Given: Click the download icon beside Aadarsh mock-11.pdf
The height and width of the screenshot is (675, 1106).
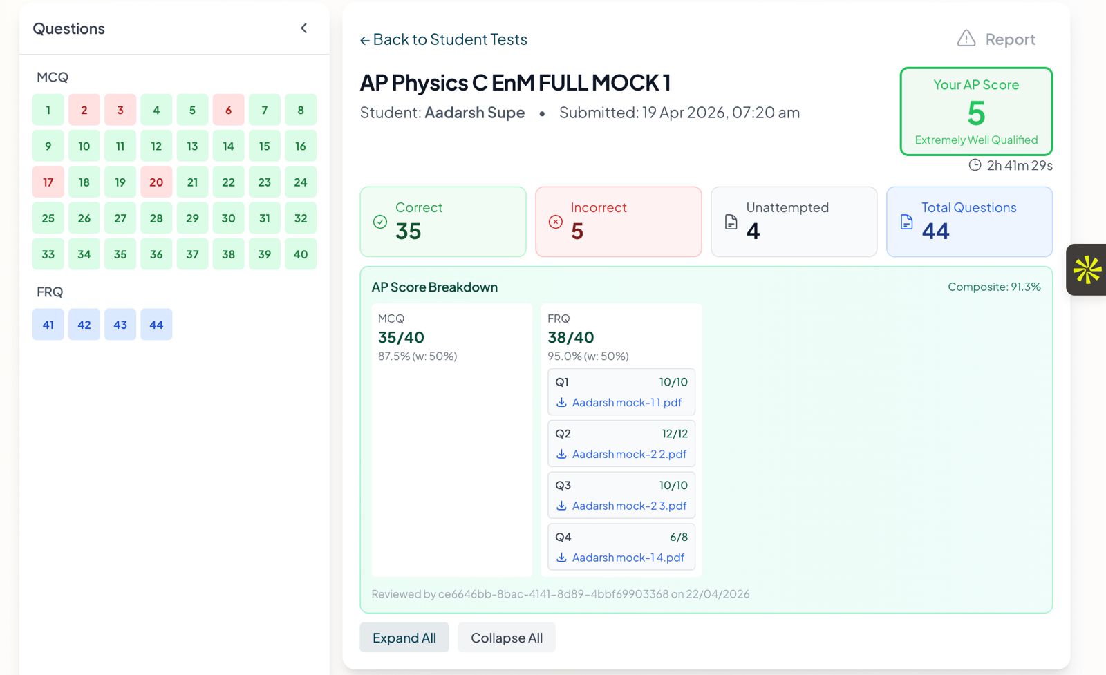Looking at the screenshot, I should pos(561,402).
